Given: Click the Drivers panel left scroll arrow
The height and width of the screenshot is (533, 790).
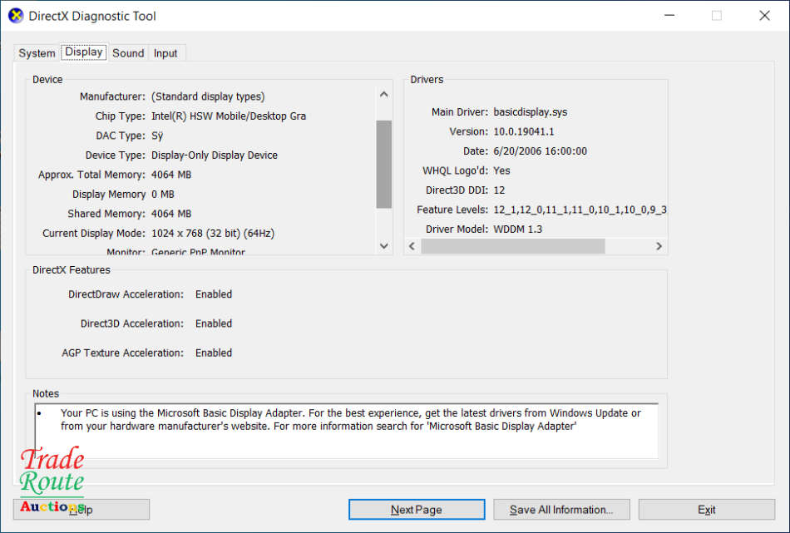Looking at the screenshot, I should [x=412, y=246].
